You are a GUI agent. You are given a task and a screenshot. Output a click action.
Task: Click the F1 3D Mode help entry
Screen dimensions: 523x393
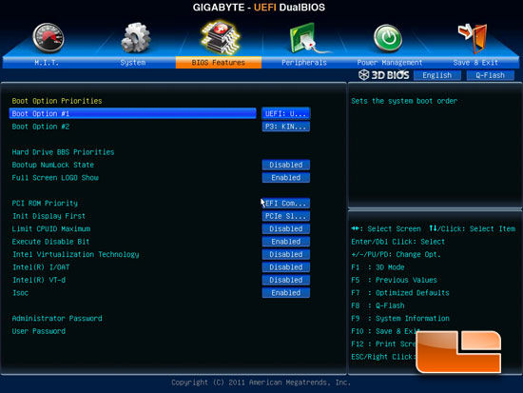click(378, 267)
